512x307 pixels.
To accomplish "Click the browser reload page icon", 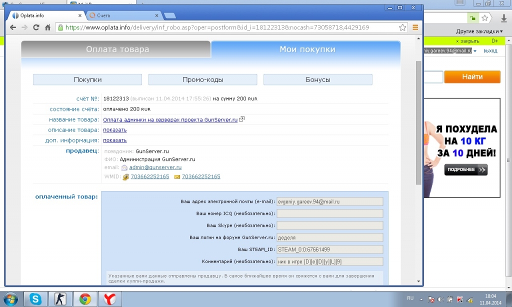I will tap(36, 27).
